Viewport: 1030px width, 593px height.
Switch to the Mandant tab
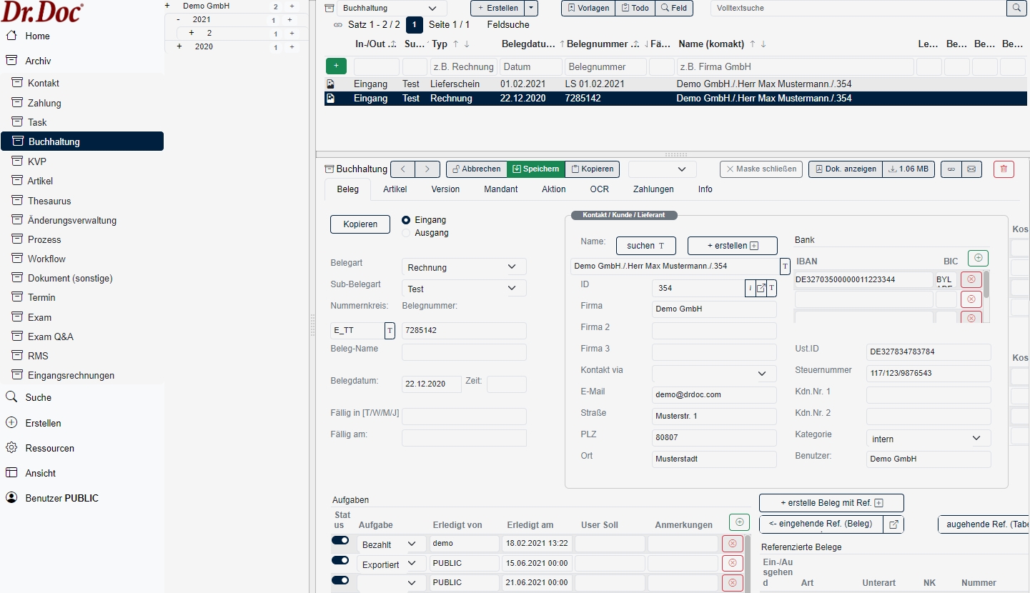501,189
